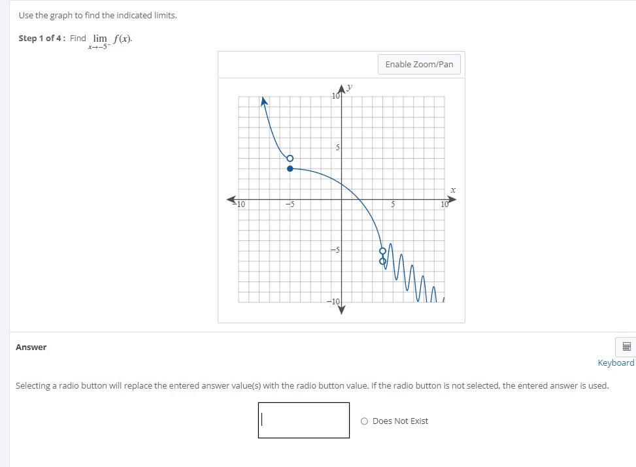Click the circle beside Does Not Exist

click(365, 421)
